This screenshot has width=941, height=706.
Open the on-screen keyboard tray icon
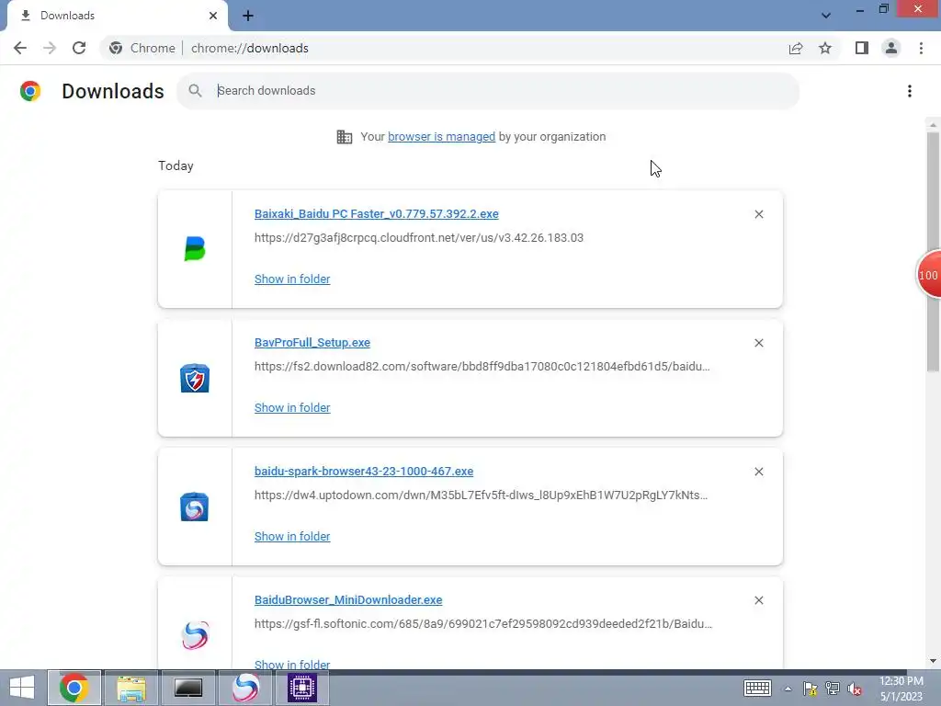click(x=757, y=689)
